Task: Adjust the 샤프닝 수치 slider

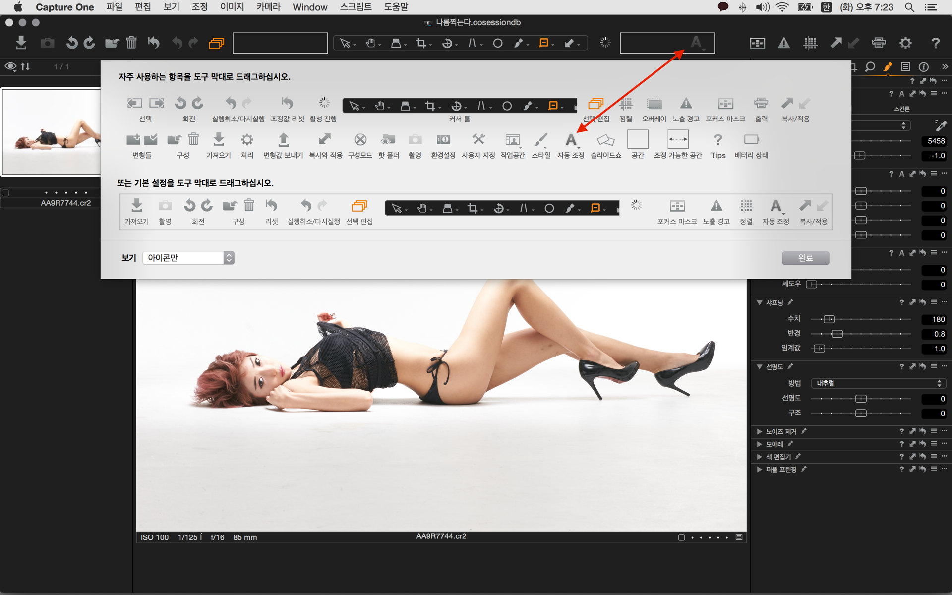Action: tap(829, 319)
